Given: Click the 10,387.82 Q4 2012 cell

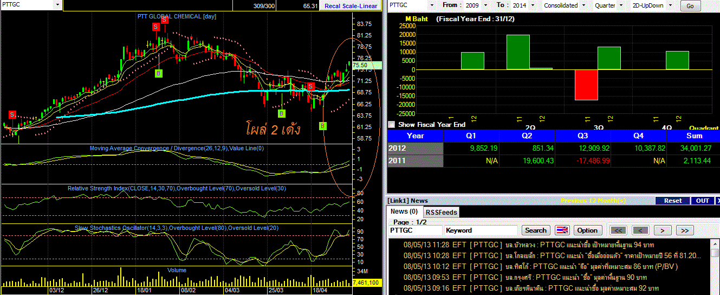Looking at the screenshot, I should click(x=639, y=148).
